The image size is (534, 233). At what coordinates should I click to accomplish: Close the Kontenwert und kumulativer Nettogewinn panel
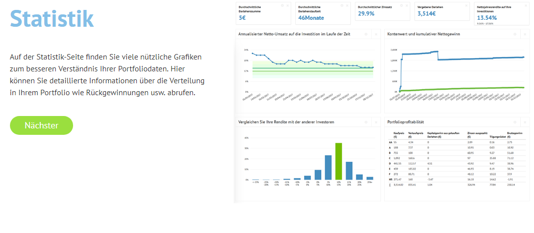click(525, 34)
